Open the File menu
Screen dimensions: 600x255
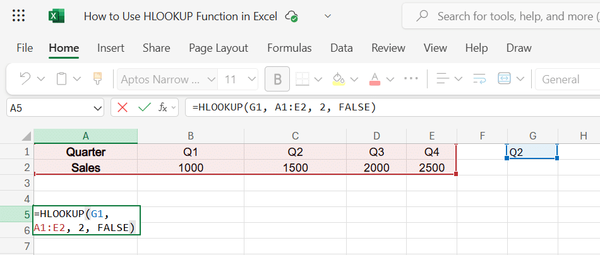[x=25, y=48]
